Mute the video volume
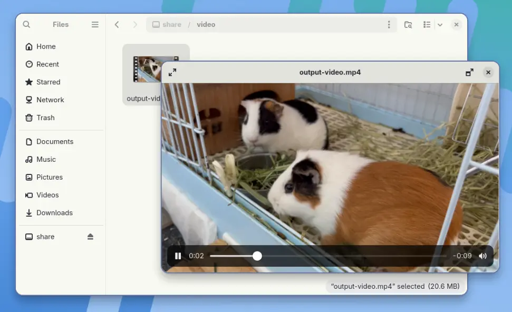 (x=482, y=256)
